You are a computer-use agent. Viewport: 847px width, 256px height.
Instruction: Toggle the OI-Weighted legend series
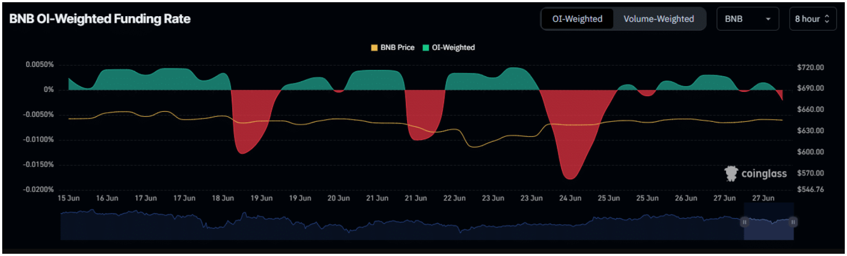(449, 48)
